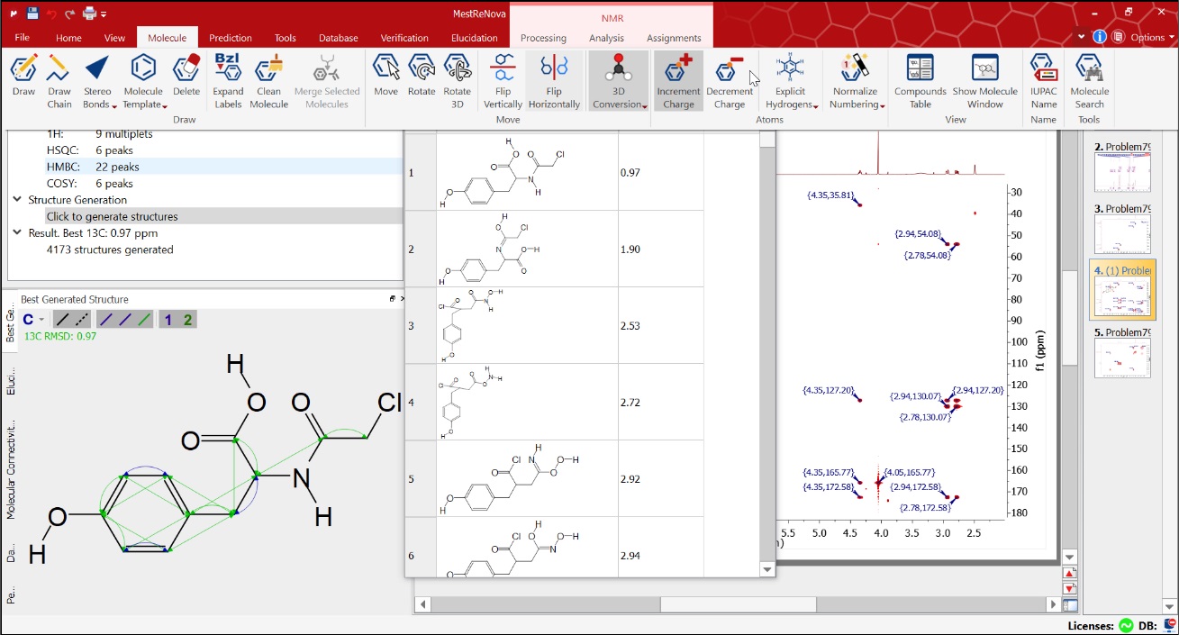Select the HMBC: 22 peaks entry
Screen dimensions: 1179x635
point(93,167)
